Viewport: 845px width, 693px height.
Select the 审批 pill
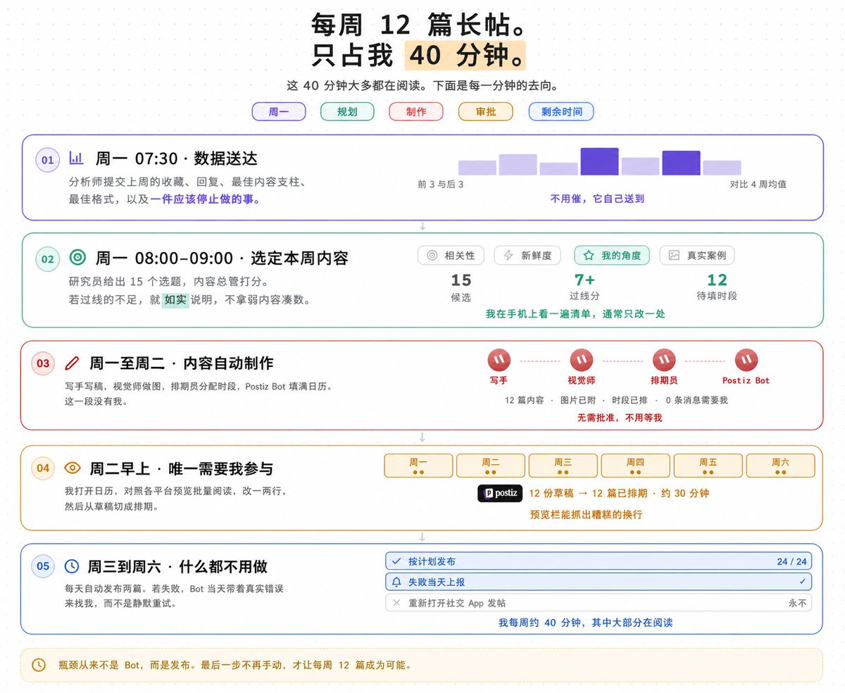click(x=485, y=111)
